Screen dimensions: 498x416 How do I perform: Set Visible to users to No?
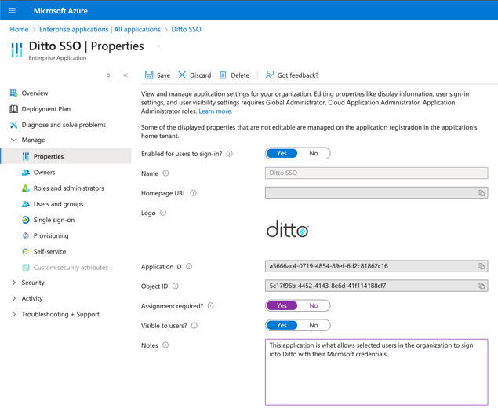(x=314, y=325)
